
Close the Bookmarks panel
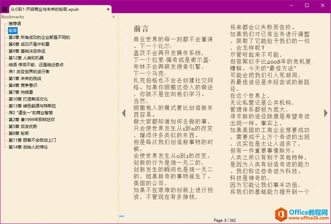pyautogui.click(x=114, y=17)
